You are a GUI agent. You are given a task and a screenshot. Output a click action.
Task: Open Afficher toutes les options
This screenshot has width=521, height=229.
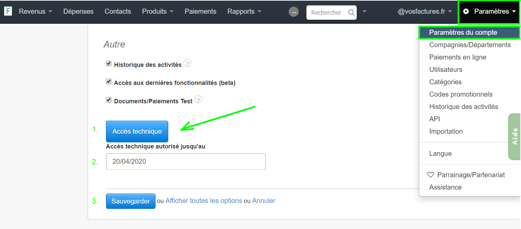click(204, 201)
